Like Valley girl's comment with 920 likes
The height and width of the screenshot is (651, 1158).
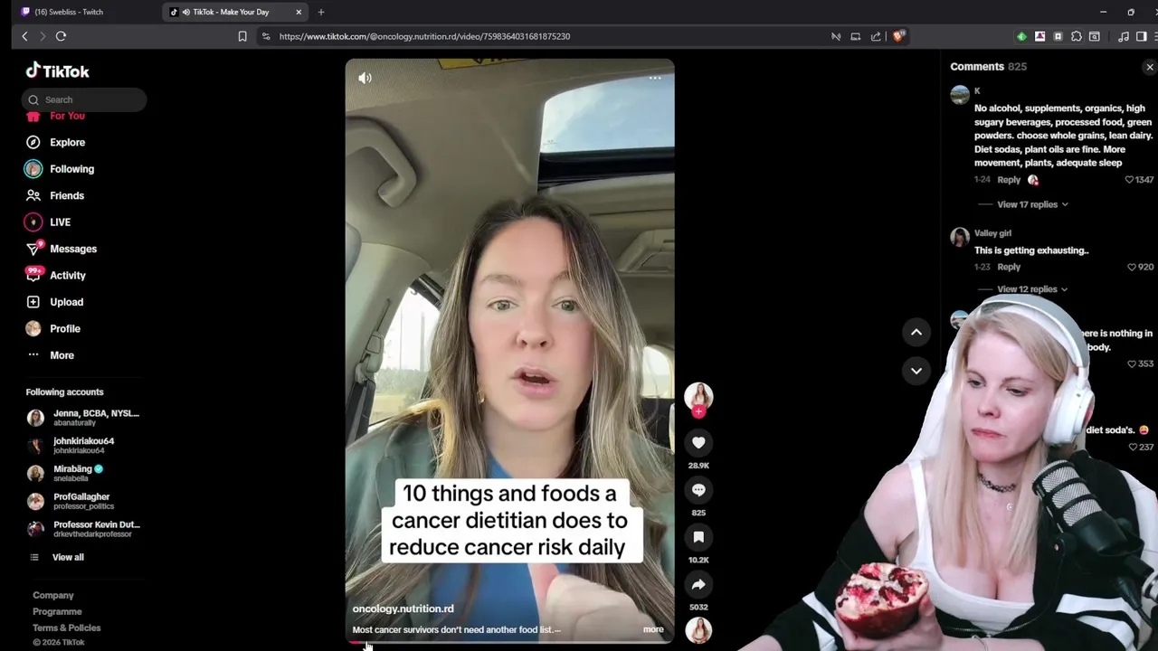1132,268
